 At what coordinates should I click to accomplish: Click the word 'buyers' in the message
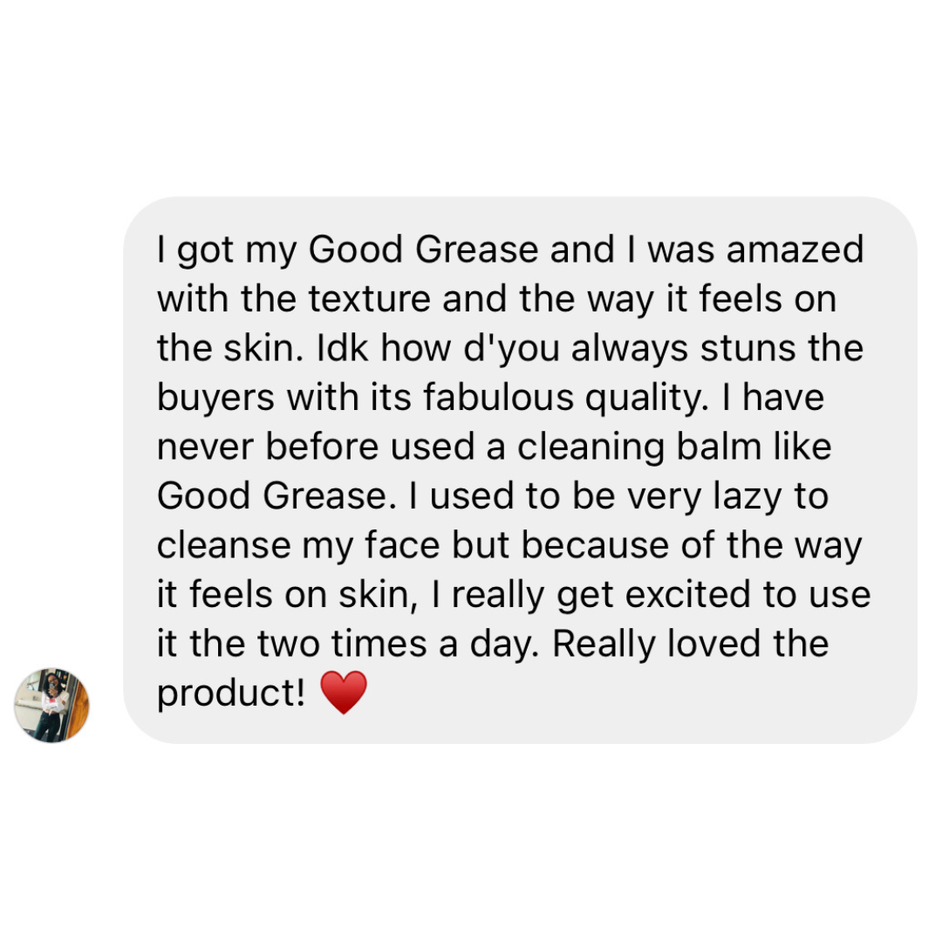pyautogui.click(x=215, y=399)
